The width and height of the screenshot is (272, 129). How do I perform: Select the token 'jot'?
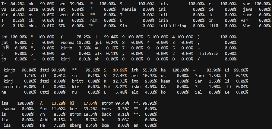pos(5,37)
